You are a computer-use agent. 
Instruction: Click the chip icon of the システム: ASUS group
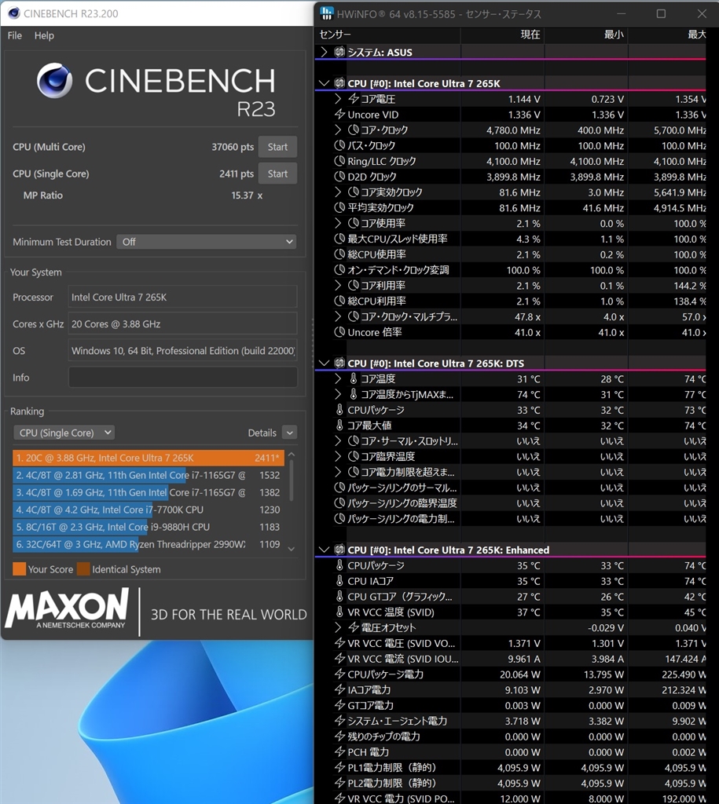coord(339,52)
